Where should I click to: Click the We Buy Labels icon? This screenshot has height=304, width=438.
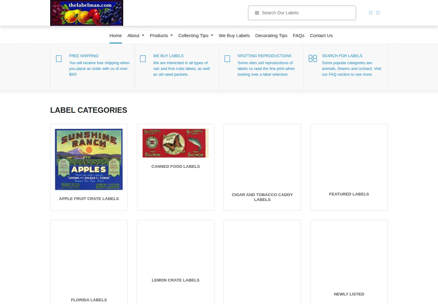[143, 59]
